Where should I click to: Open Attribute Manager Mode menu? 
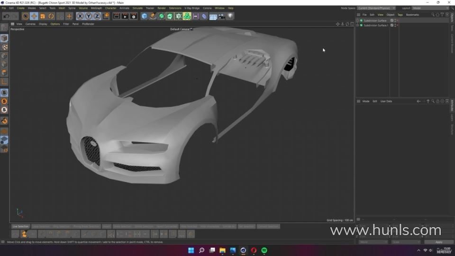tap(365, 101)
